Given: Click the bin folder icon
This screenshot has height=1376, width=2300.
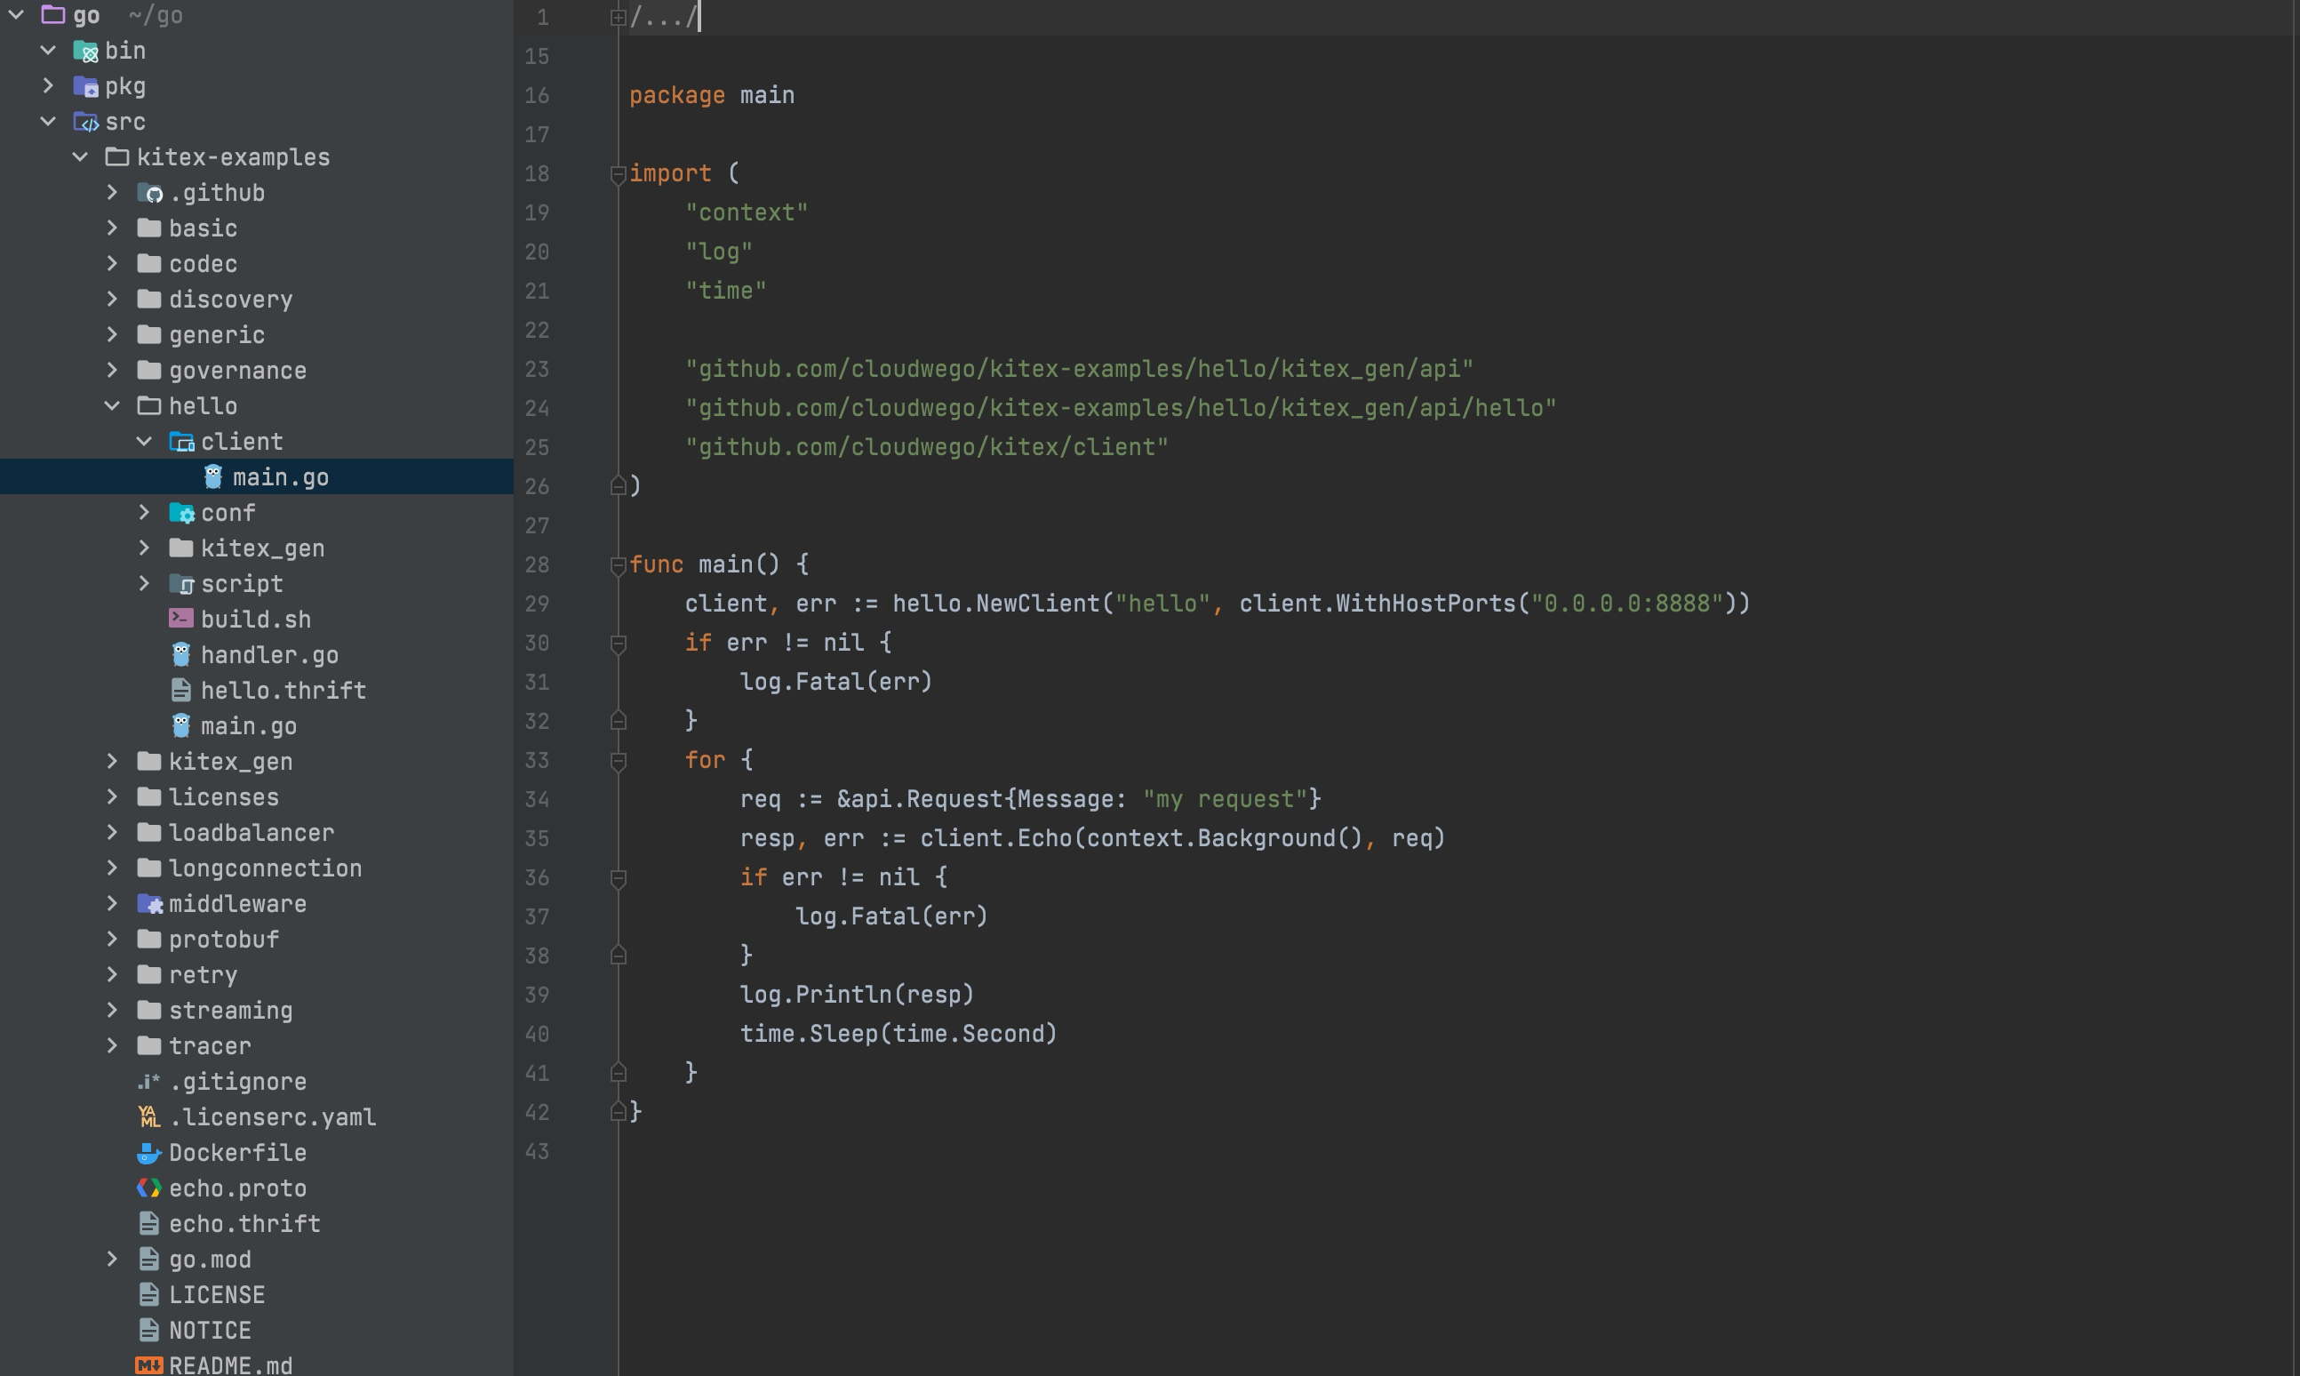Looking at the screenshot, I should coord(85,51).
